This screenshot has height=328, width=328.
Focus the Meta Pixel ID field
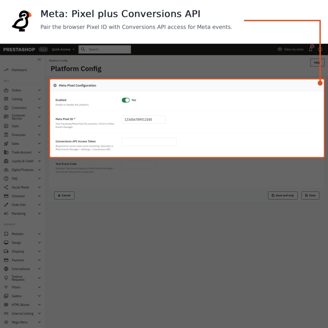(x=143, y=120)
